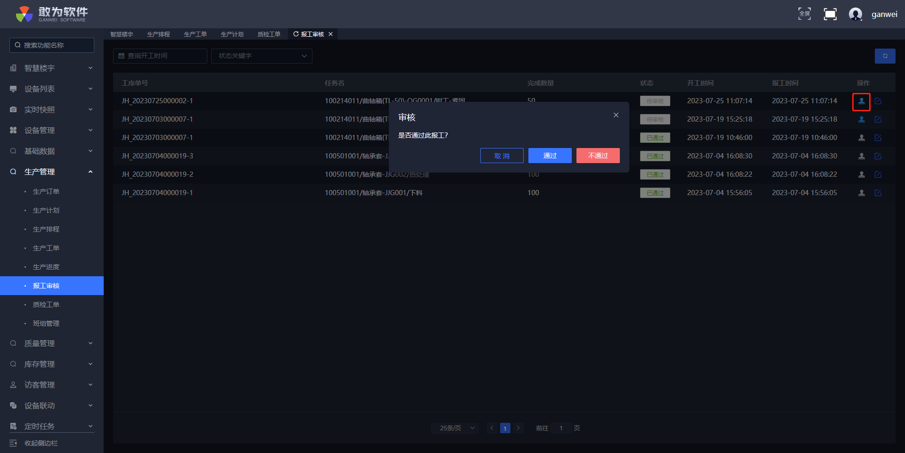905x453 pixels.
Task: Open the 25条/页 page size dropdown
Action: [455, 428]
